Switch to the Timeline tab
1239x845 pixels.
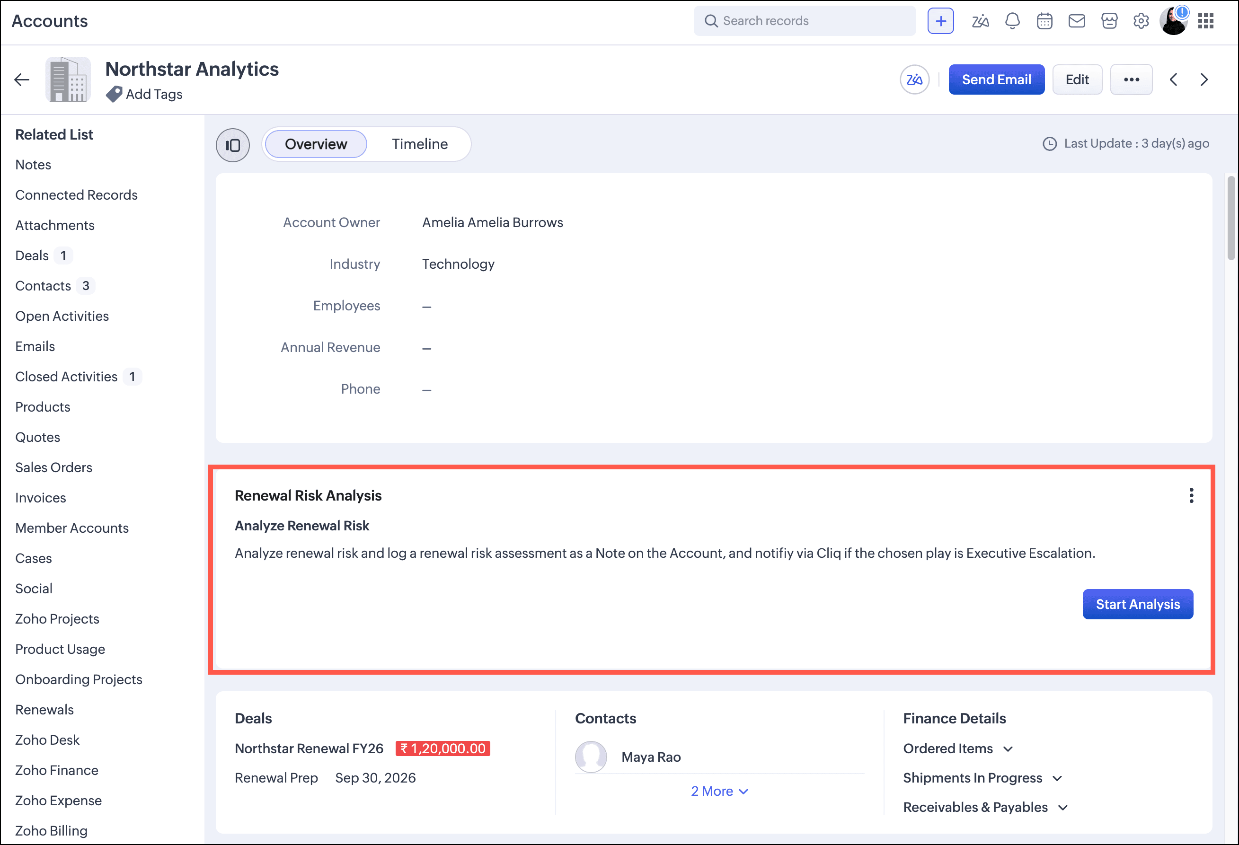pos(420,144)
